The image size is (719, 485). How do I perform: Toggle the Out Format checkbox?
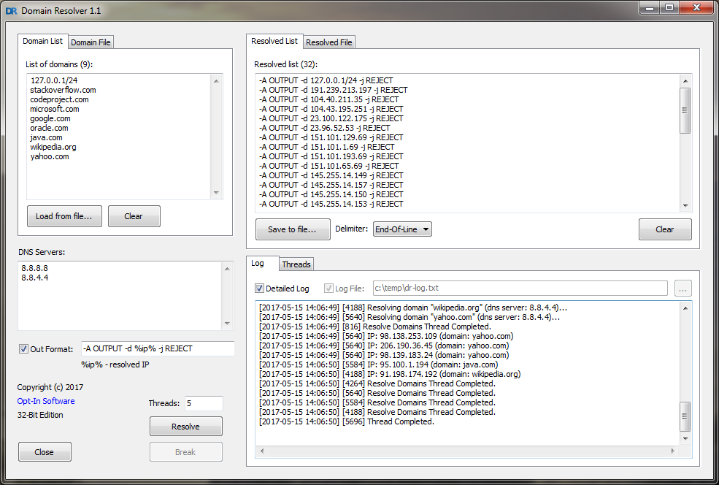(23, 349)
